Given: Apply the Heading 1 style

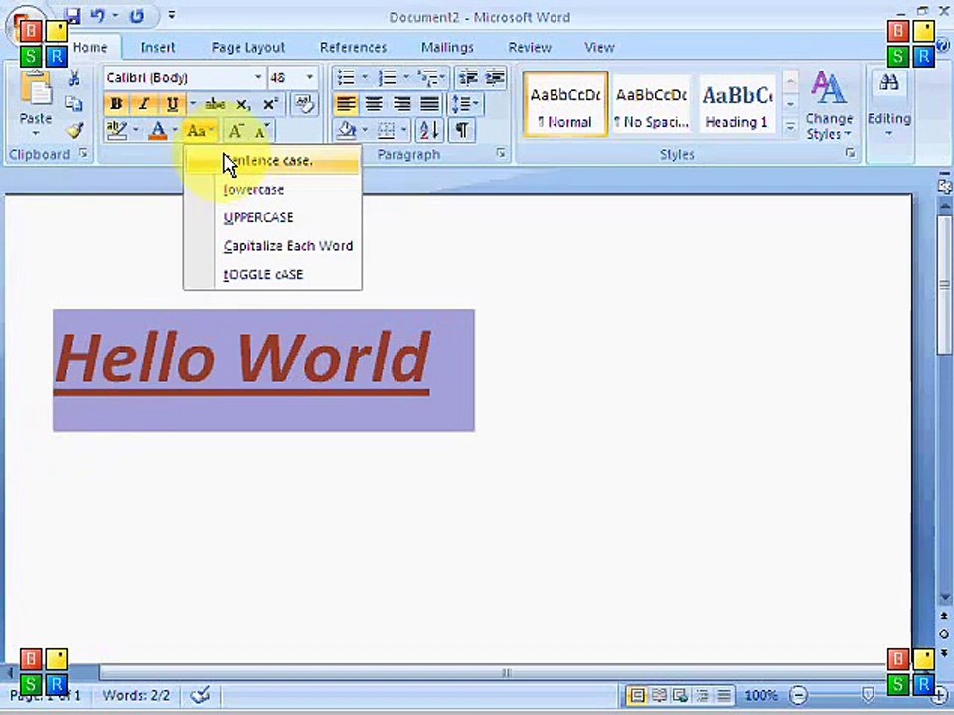Looking at the screenshot, I should (x=736, y=104).
